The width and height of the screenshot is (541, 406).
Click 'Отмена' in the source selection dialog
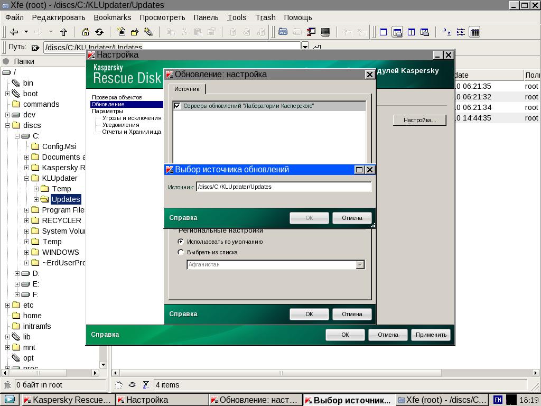click(352, 218)
